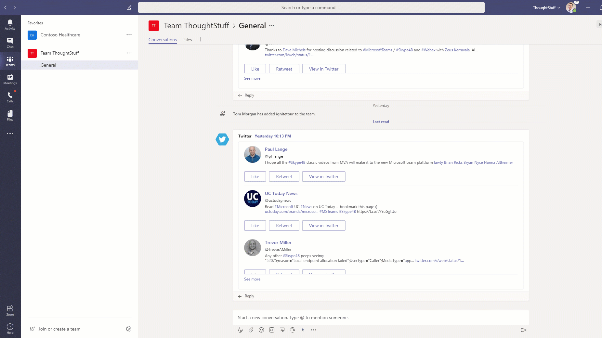Go back with the left arrow

[x=6, y=7]
